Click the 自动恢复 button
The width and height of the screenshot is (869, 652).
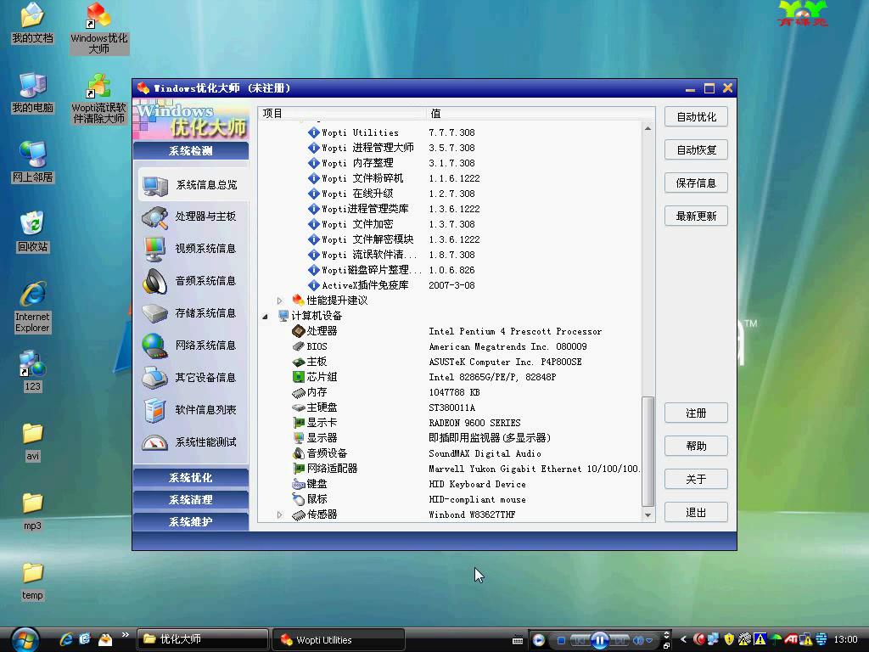coord(696,149)
